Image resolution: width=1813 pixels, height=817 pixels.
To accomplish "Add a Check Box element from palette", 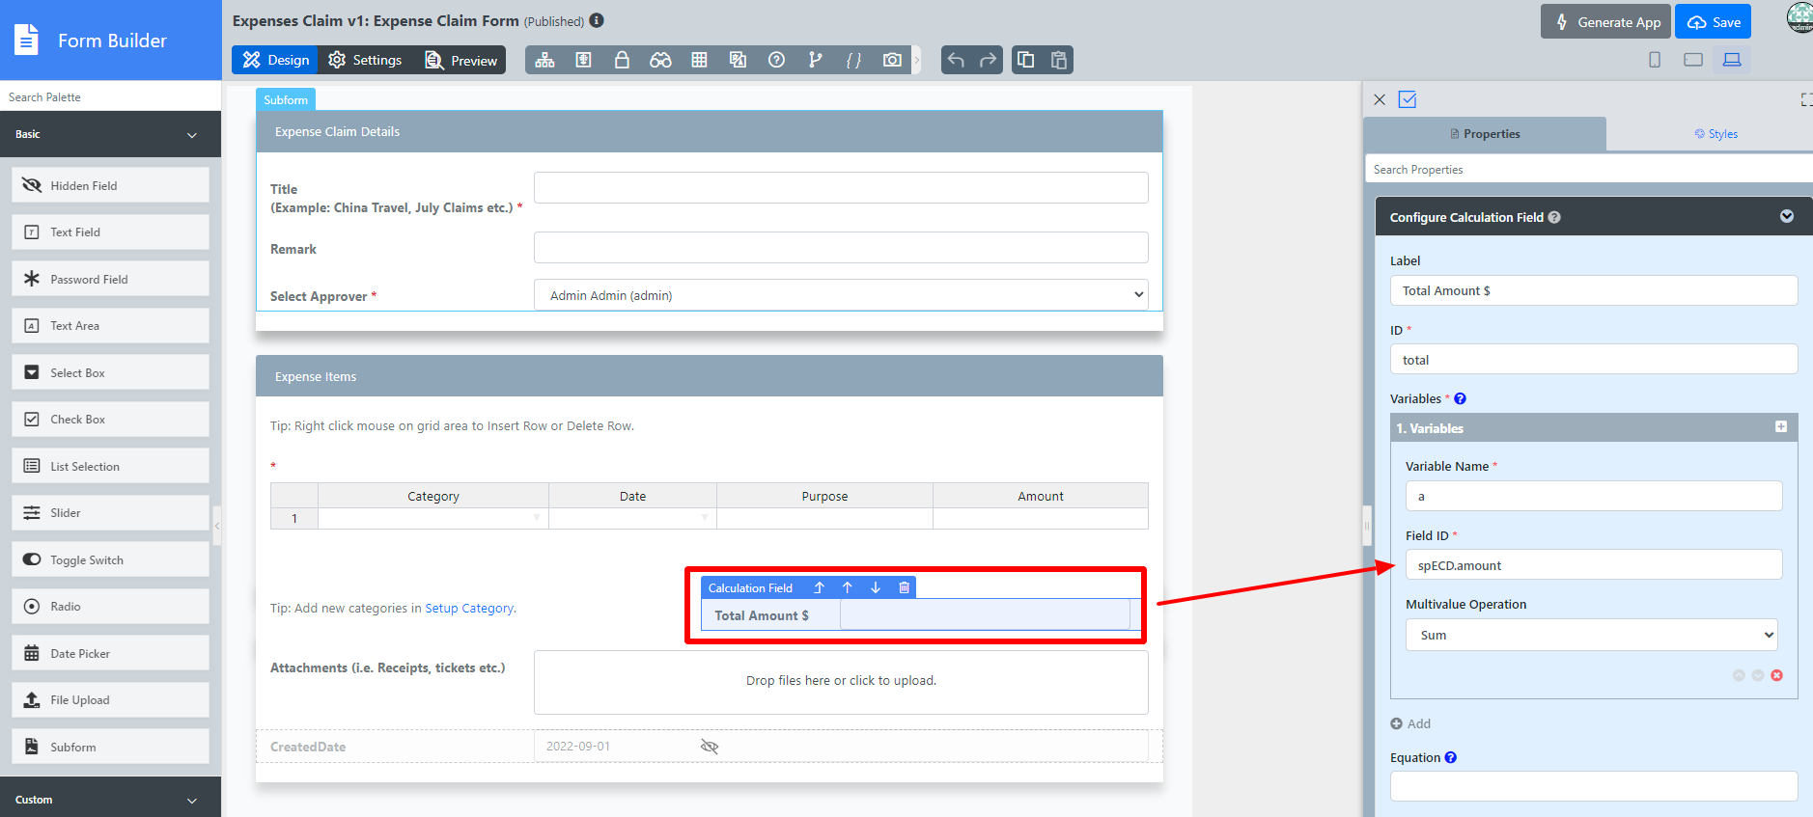I will 110,420.
